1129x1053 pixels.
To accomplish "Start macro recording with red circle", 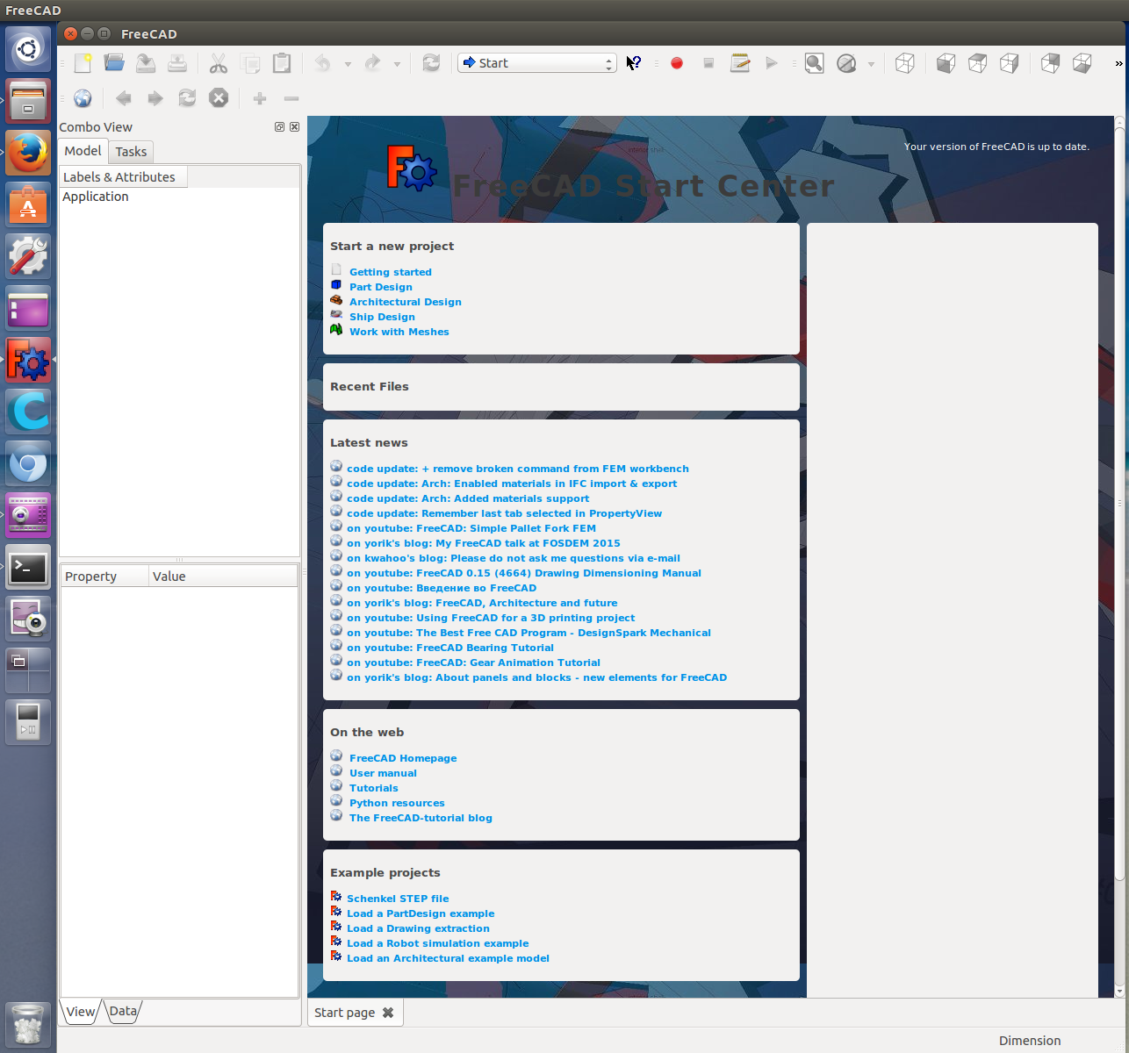I will pyautogui.click(x=677, y=63).
